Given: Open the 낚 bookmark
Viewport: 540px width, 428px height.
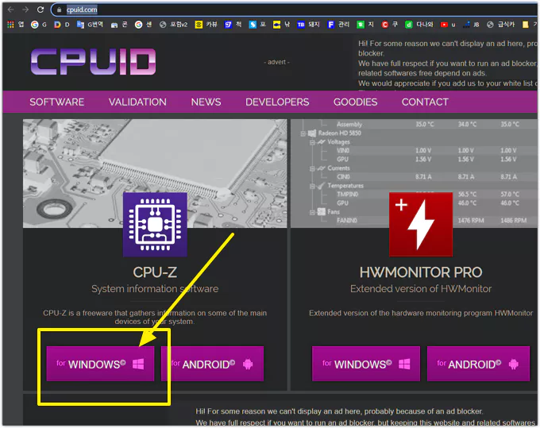Looking at the screenshot, I should [281, 25].
